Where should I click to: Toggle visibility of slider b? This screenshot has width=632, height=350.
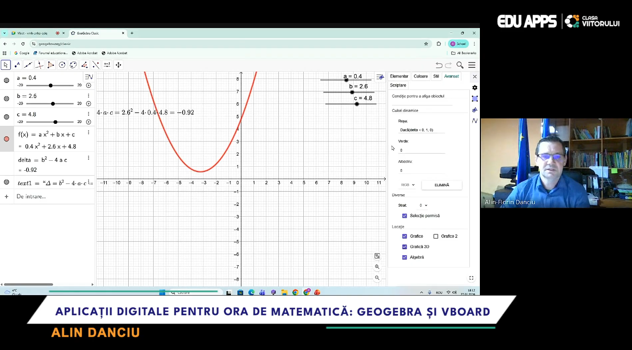pos(6,99)
